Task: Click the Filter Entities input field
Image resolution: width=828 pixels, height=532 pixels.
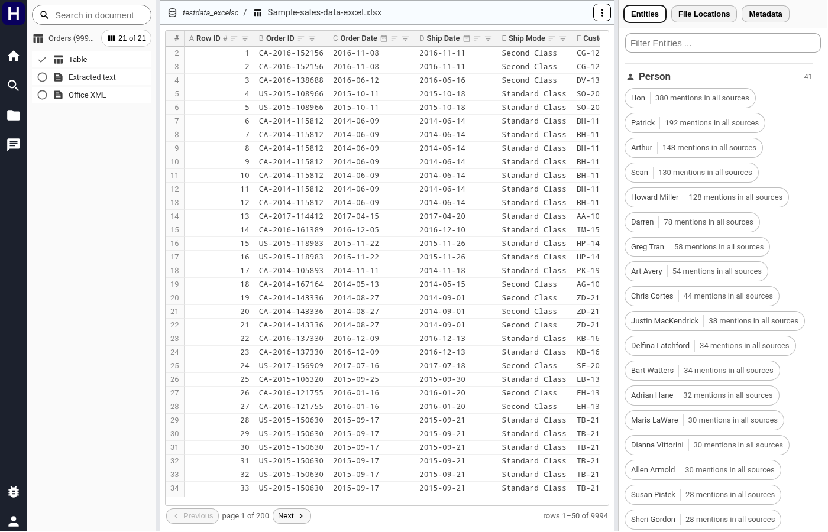Action: [723, 43]
